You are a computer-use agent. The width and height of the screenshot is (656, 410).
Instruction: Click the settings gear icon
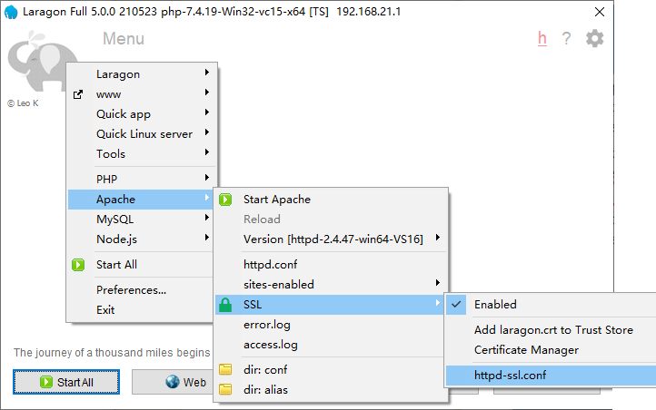594,38
